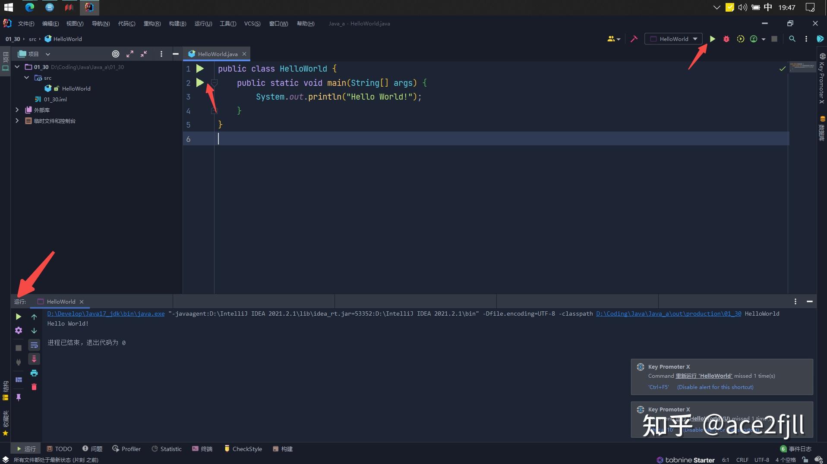Click 'Disable alert for this shortcut' link
The image size is (827, 464).
(715, 387)
